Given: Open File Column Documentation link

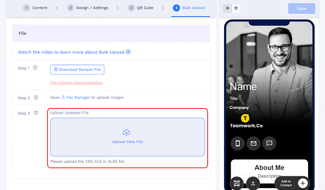Looking at the screenshot, I should pos(76,83).
